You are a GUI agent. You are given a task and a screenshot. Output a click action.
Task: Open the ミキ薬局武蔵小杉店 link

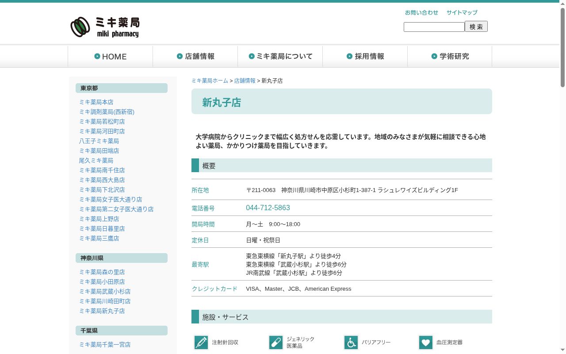105,292
